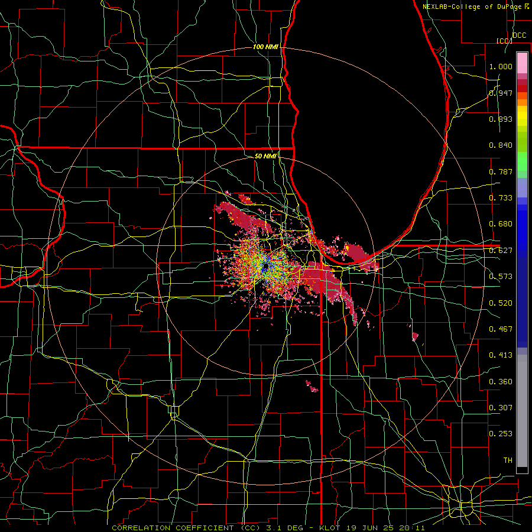532x532 pixels.
Task: Select the gray segment of the color bar
Action: 522,411
